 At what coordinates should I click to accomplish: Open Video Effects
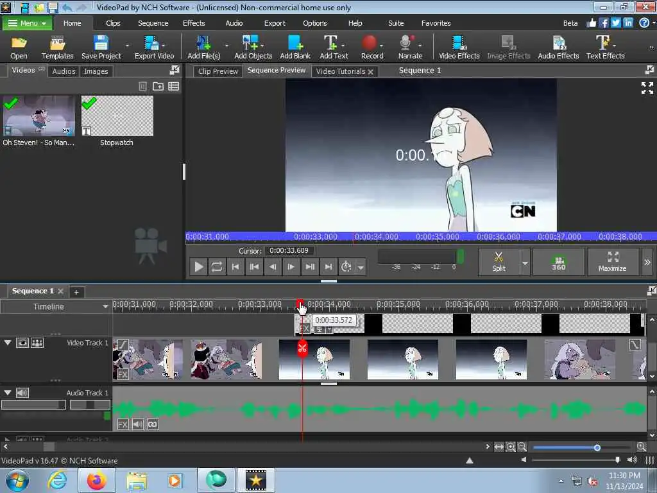(459, 47)
